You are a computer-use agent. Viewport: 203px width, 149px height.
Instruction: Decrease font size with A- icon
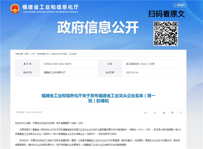point(155,112)
